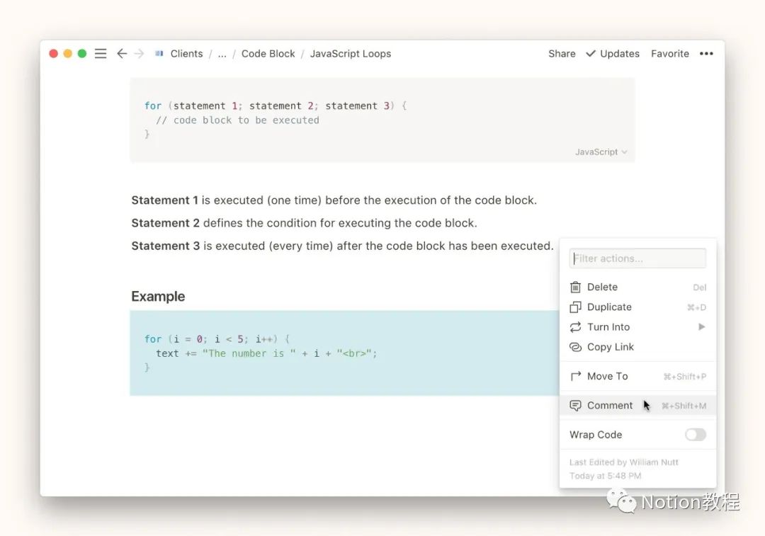The height and width of the screenshot is (536, 765).
Task: Expand the collapsed breadcrumb ellipsis
Action: pyautogui.click(x=222, y=54)
